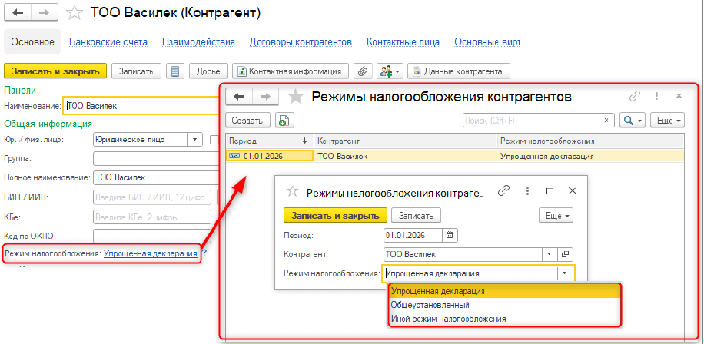This screenshot has height=344, width=704.
Task: Pick a date with the Период calendar icon
Action: pos(450,235)
